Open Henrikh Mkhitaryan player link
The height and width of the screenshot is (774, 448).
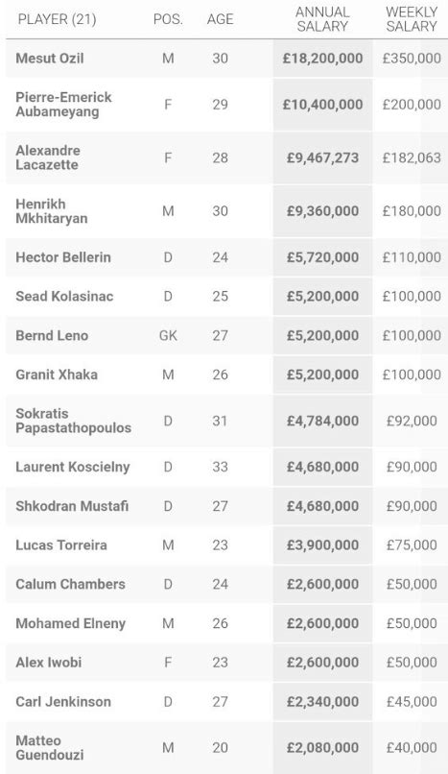pos(52,210)
